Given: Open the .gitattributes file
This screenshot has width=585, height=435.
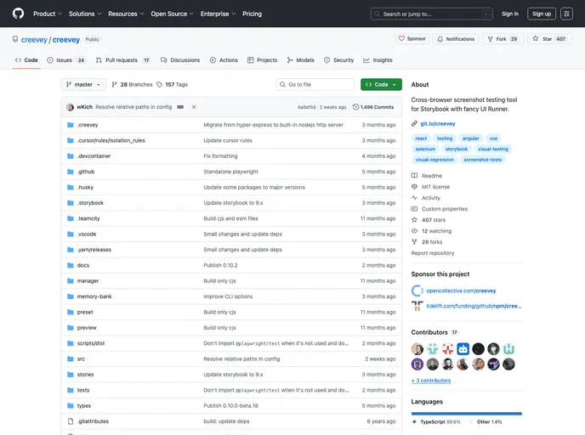Looking at the screenshot, I should coord(93,421).
